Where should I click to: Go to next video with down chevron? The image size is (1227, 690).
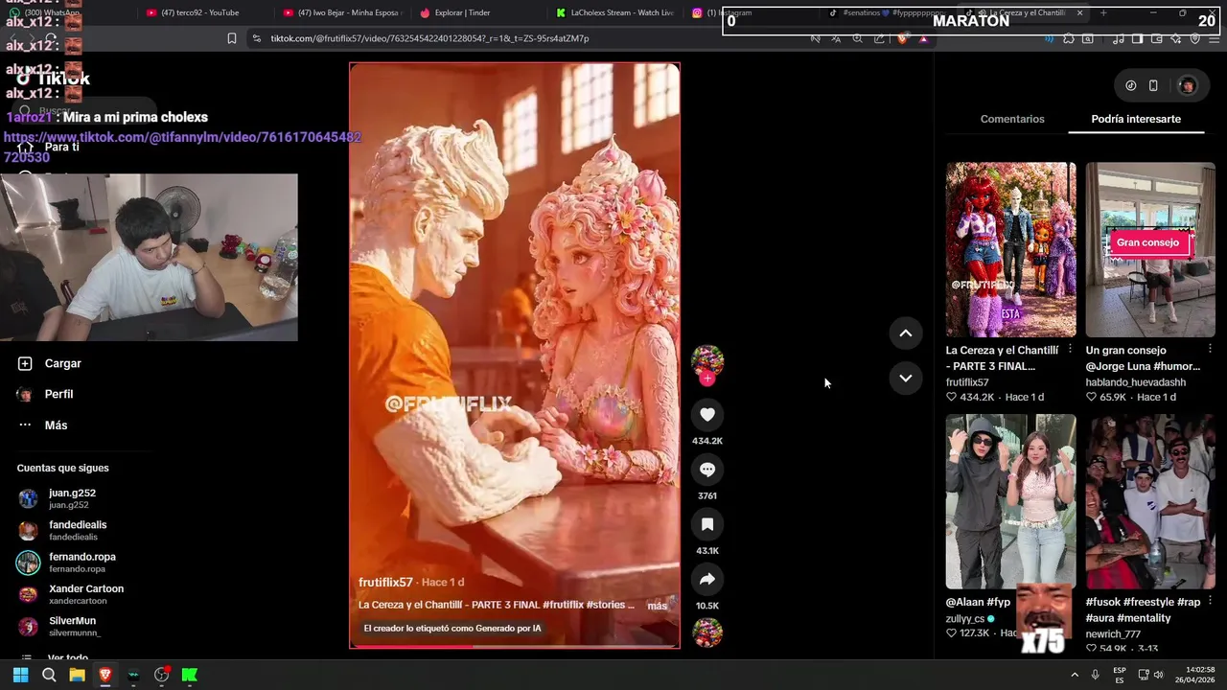point(905,379)
